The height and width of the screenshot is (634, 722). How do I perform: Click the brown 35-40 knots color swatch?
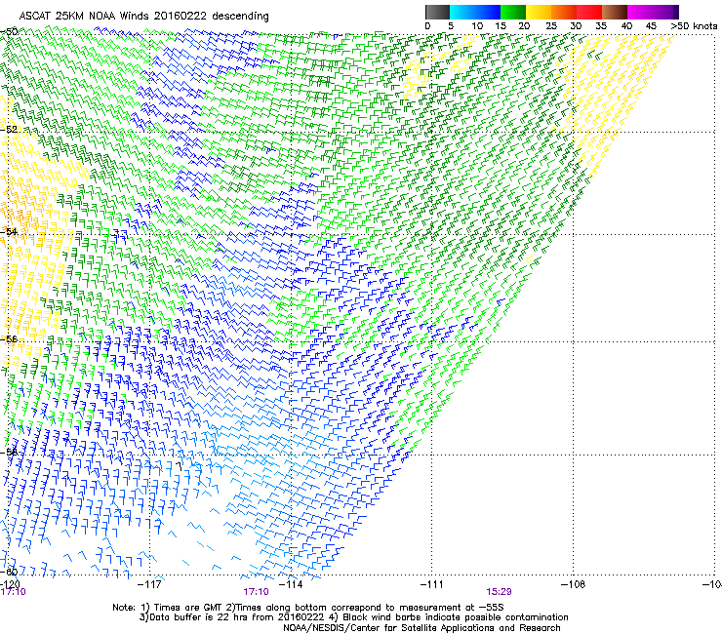(x=615, y=12)
